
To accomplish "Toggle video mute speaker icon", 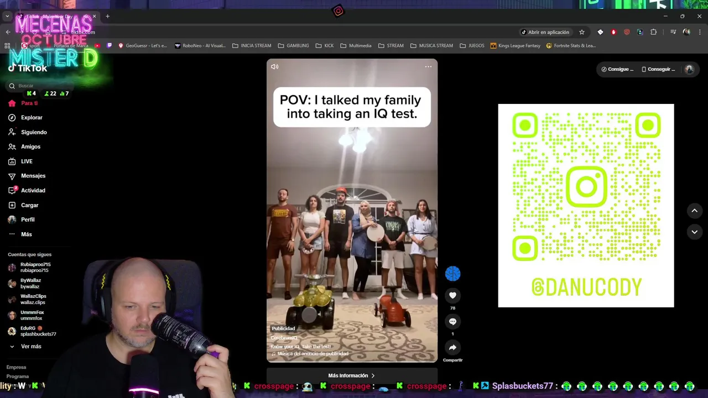I will (x=274, y=66).
